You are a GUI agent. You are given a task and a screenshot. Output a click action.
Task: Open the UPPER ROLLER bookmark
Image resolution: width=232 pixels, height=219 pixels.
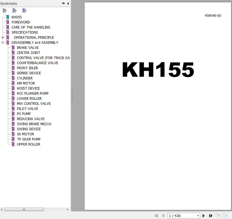click(x=29, y=144)
